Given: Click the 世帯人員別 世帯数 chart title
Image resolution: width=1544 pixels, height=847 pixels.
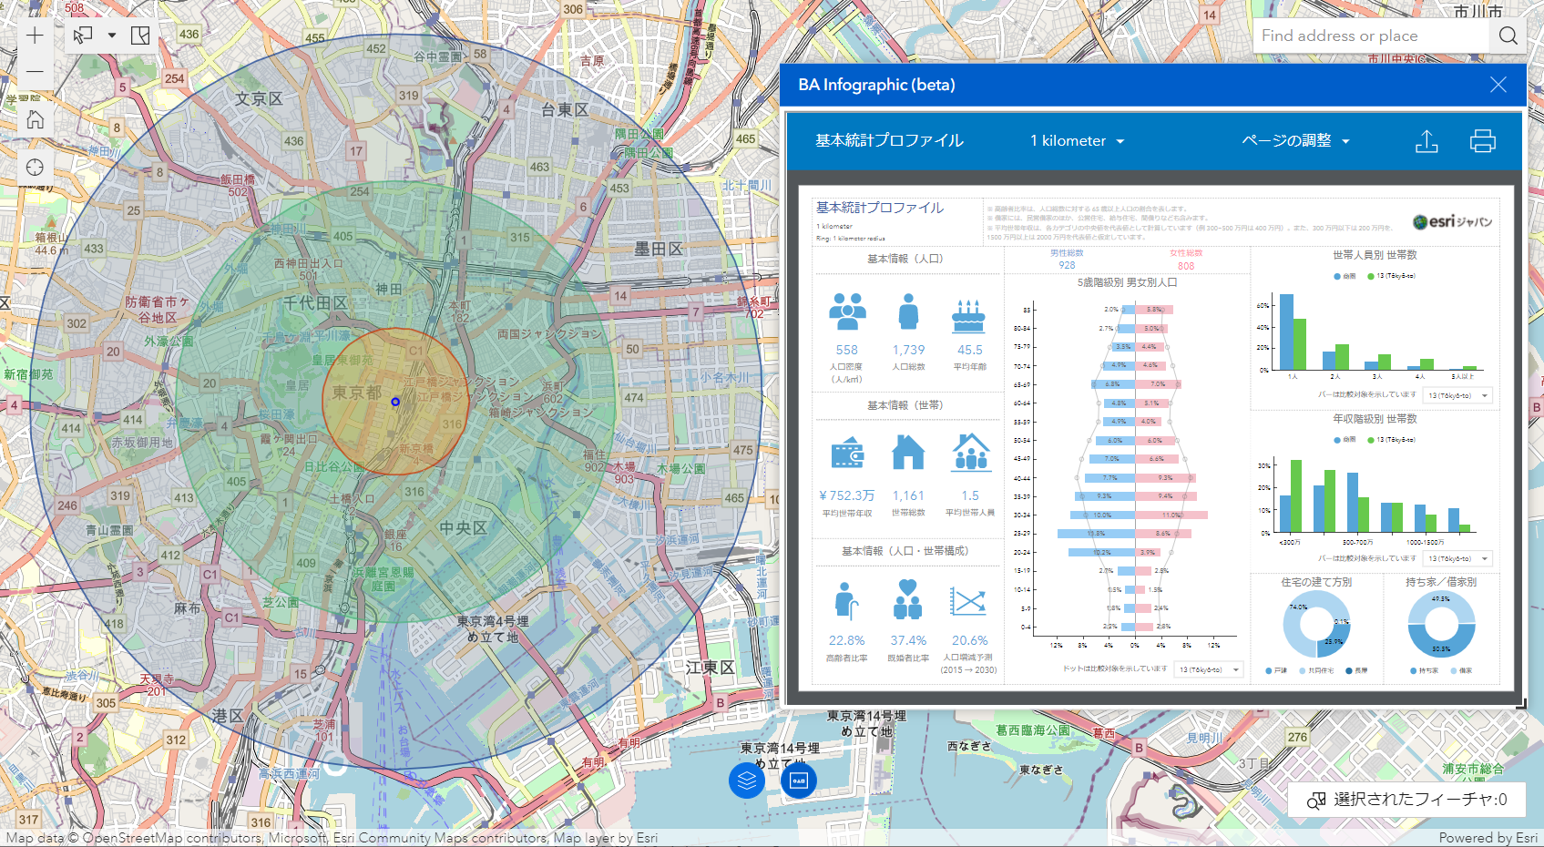Looking at the screenshot, I should [x=1375, y=255].
